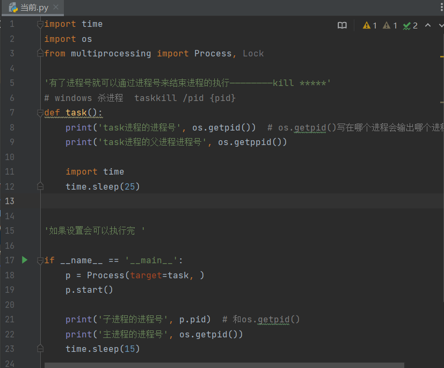This screenshot has height=368, width=444.
Task: Click the green typo checkmark indicator
Action: (x=410, y=25)
